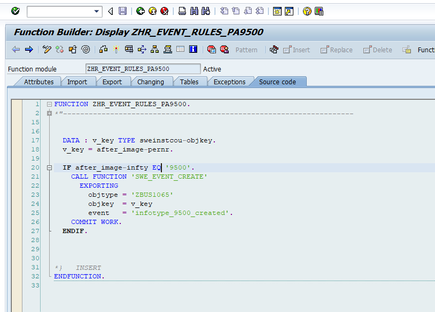Click the Find binoculars icon
435x312 pixels.
coord(194,11)
